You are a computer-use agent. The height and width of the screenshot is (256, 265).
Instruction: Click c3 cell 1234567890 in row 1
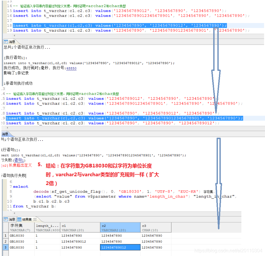tap(156, 236)
